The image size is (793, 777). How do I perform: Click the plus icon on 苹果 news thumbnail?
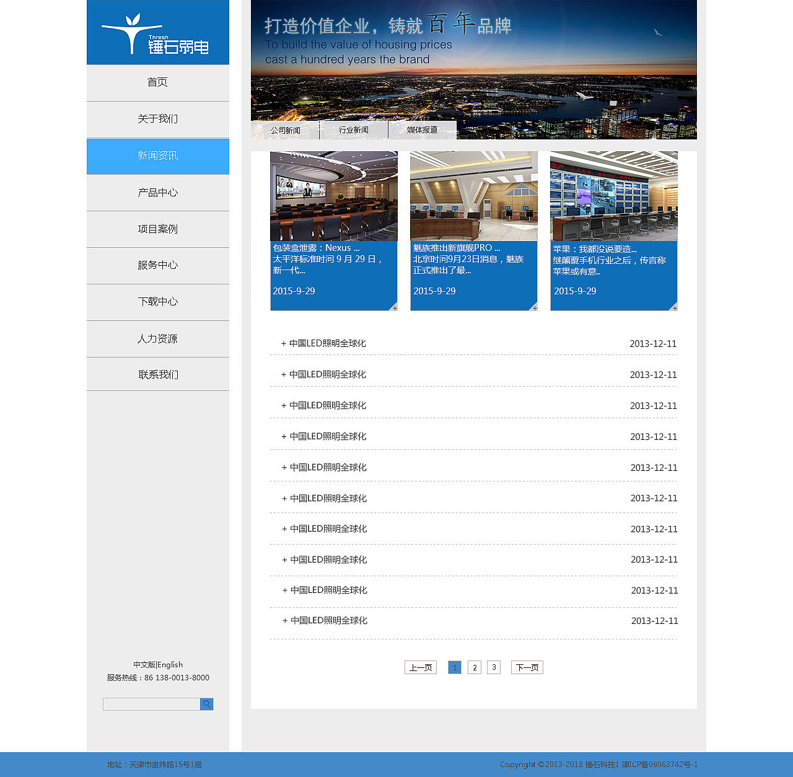674,307
